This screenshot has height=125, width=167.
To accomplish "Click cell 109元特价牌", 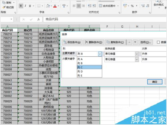I will (x=48, y=111).
